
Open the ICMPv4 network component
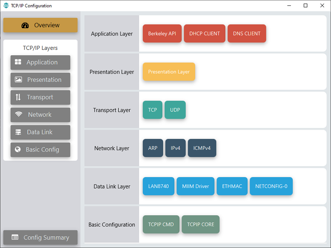(202, 148)
